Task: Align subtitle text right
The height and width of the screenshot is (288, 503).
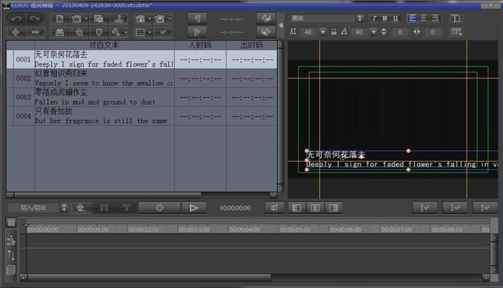Action: tap(435, 18)
